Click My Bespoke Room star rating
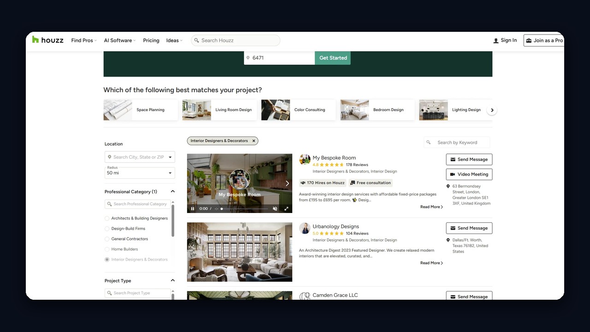The width and height of the screenshot is (590, 332). pyautogui.click(x=332, y=165)
